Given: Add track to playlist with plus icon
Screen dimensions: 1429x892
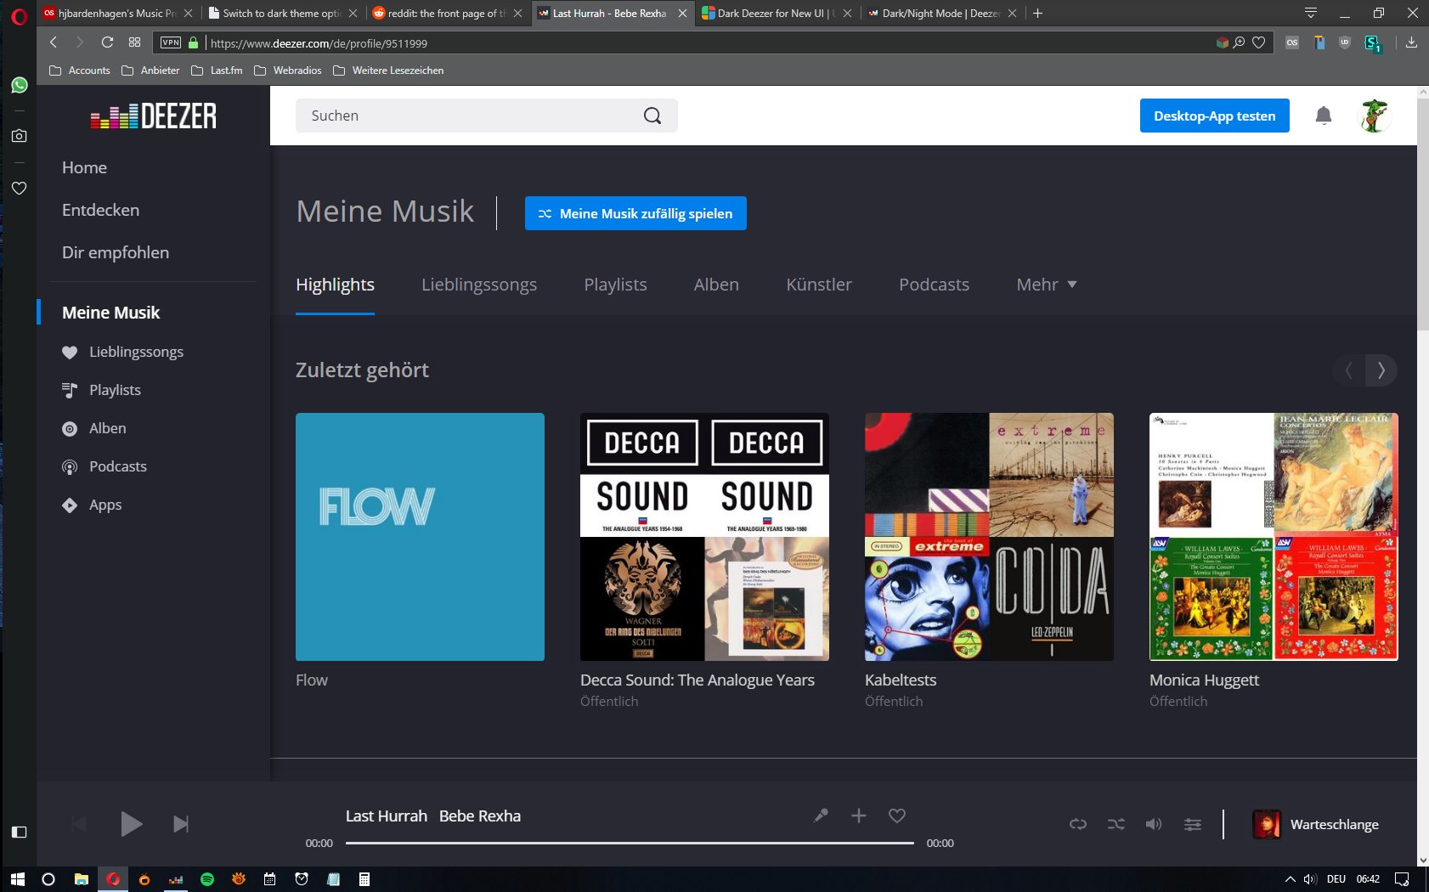Looking at the screenshot, I should (859, 816).
